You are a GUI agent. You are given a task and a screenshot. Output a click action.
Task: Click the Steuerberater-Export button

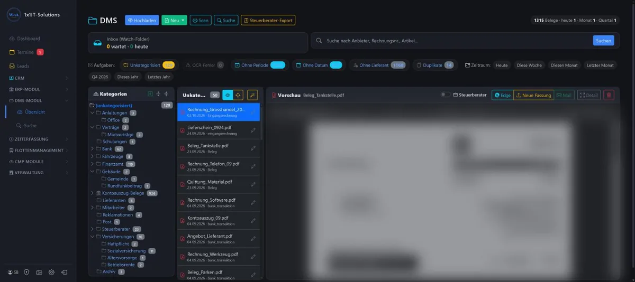coord(268,20)
